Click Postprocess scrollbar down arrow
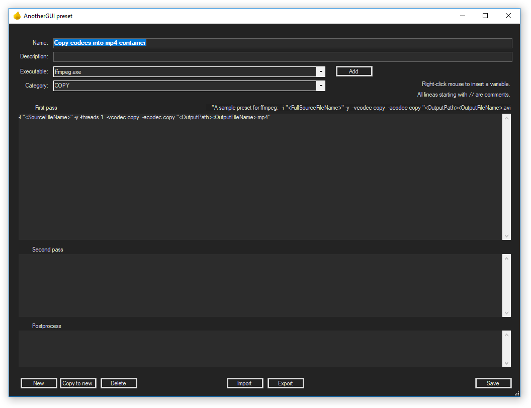This screenshot has height=408, width=531. [507, 363]
